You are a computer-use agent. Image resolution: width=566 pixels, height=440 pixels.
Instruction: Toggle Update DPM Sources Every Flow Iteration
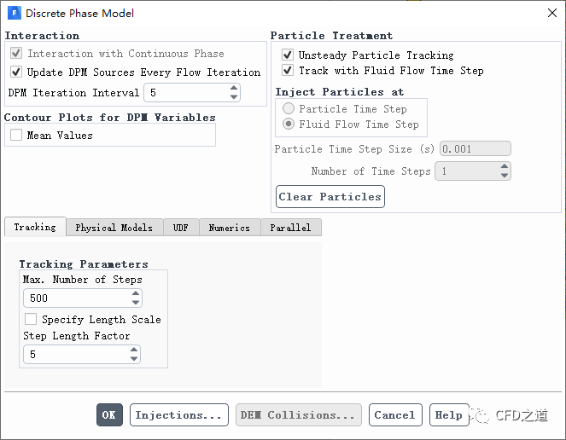click(x=17, y=72)
